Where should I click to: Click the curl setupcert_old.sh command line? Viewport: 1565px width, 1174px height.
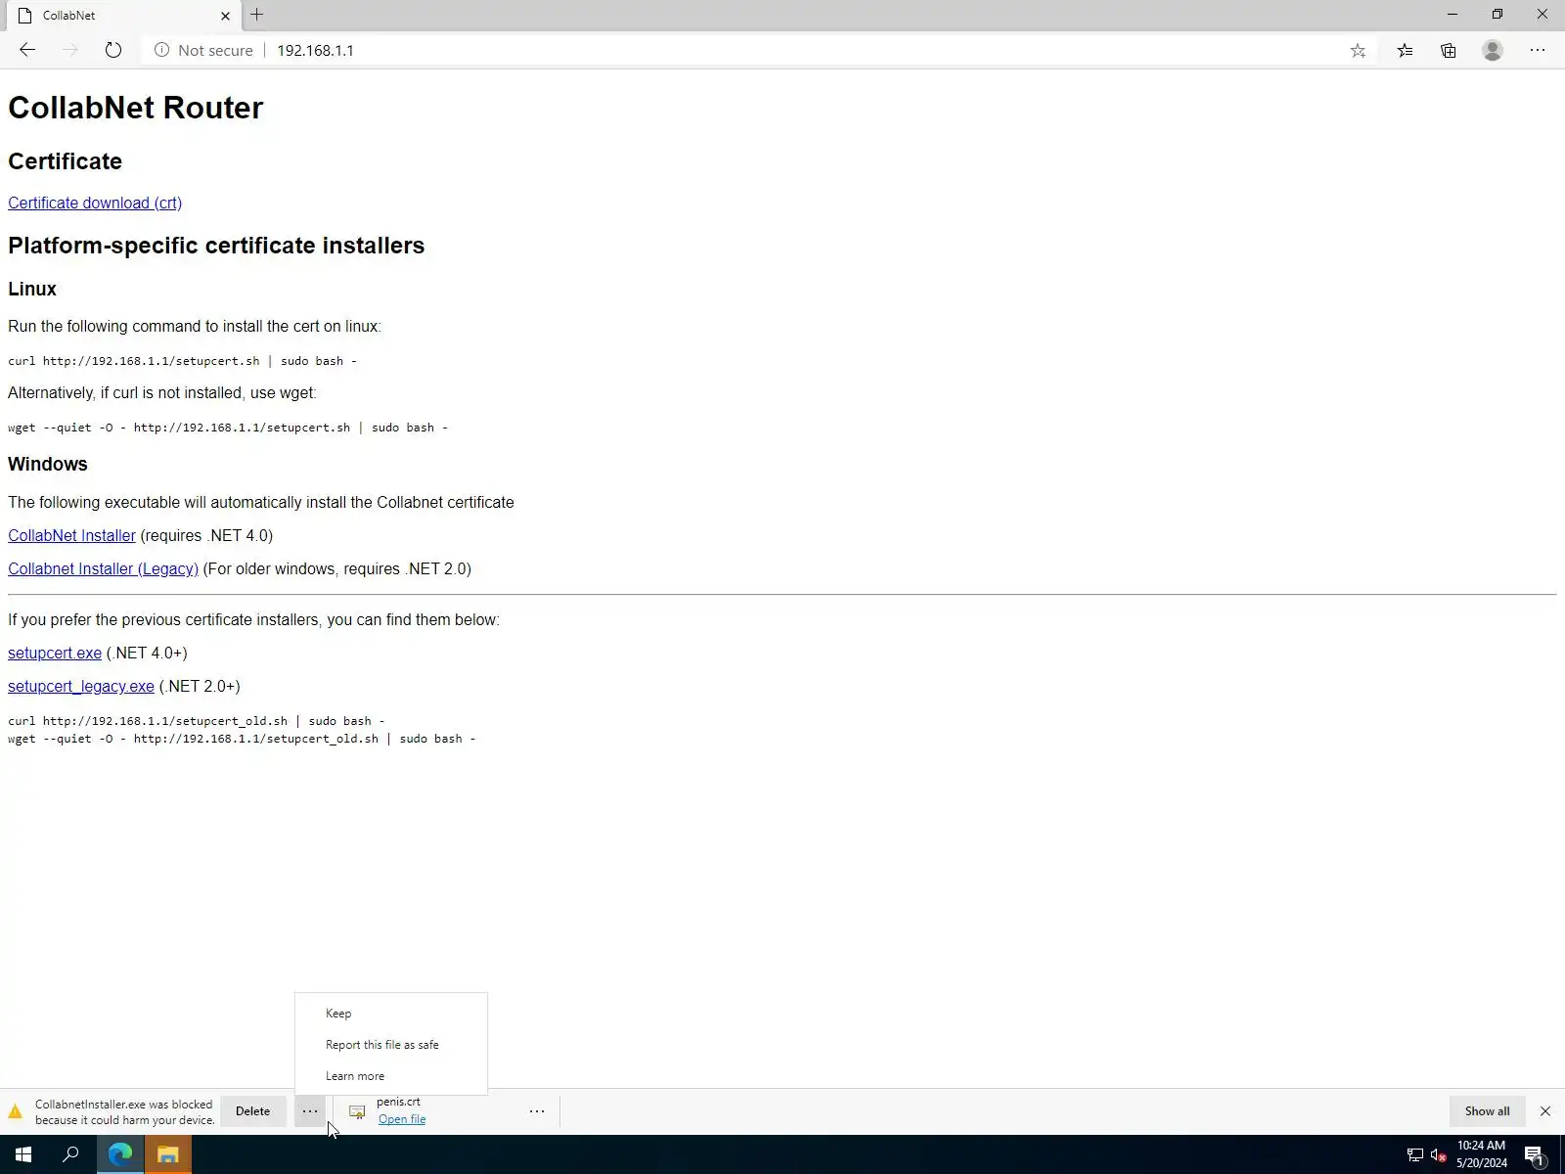(x=197, y=721)
